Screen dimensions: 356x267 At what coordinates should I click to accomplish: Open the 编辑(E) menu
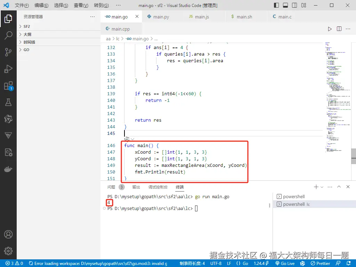tap(41, 5)
